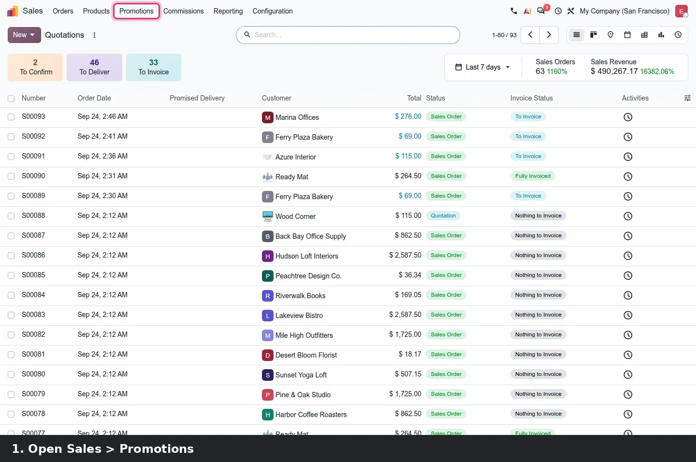Open activity clock for S00084

click(628, 295)
